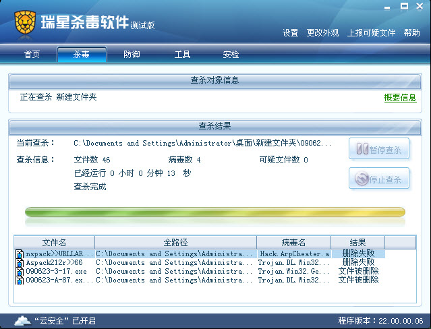Image resolution: width=431 pixels, height=329 pixels.
Task: Switch to the 杀毒 tab
Action: pyautogui.click(x=82, y=54)
